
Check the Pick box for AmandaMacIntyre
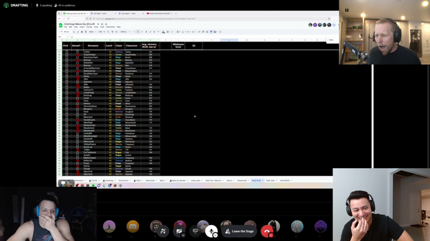67,68
